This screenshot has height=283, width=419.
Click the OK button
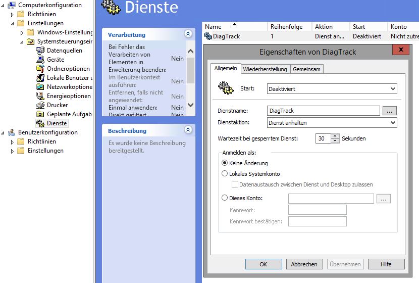(x=263, y=264)
